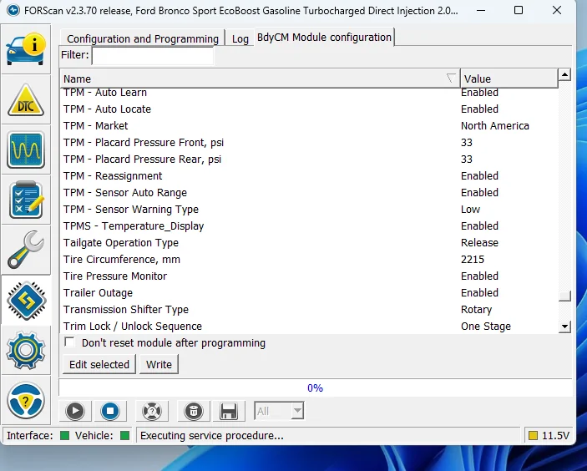Image resolution: width=587 pixels, height=471 pixels.
Task: Click the Edit selected button
Action: 99,364
